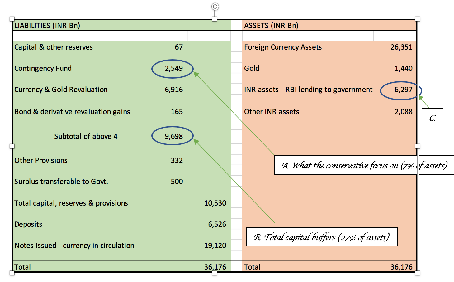Click the assets total 36,176
Image resolution: width=454 pixels, height=282 pixels.
point(401,267)
